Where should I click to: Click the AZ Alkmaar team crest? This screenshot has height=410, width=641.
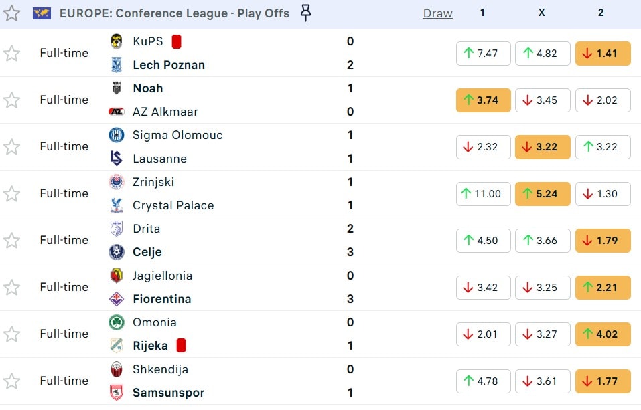[x=117, y=112]
